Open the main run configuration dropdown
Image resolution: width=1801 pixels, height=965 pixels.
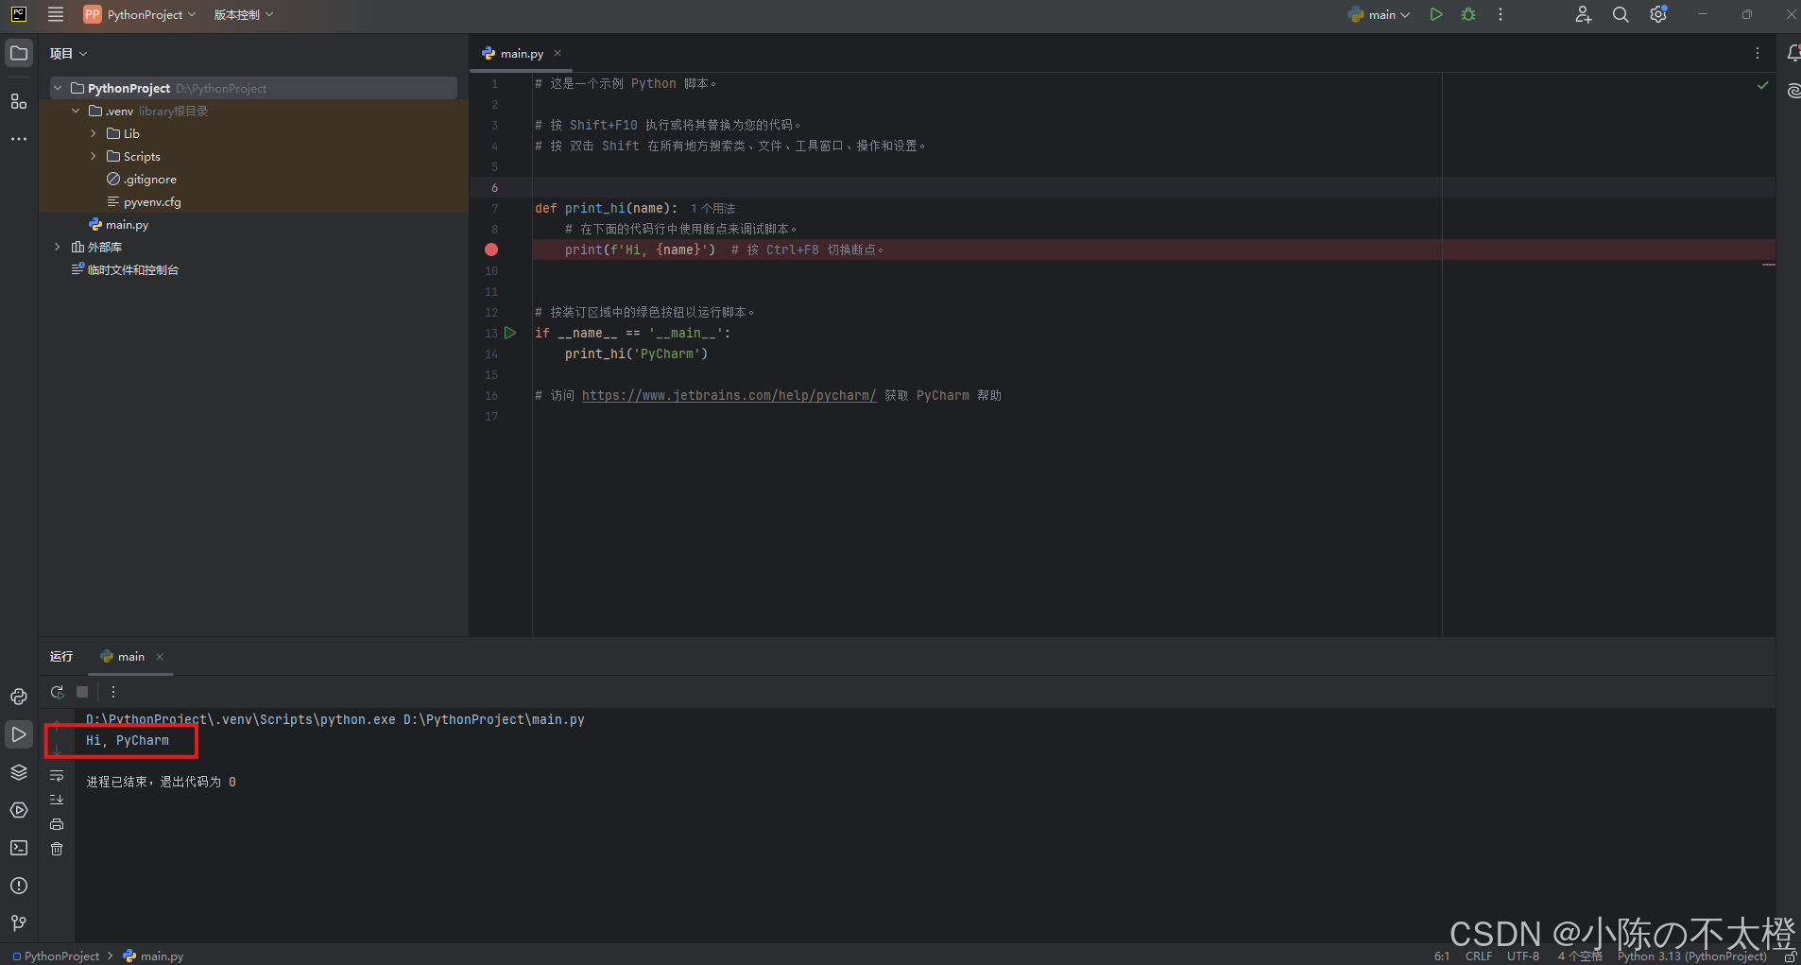1380,14
